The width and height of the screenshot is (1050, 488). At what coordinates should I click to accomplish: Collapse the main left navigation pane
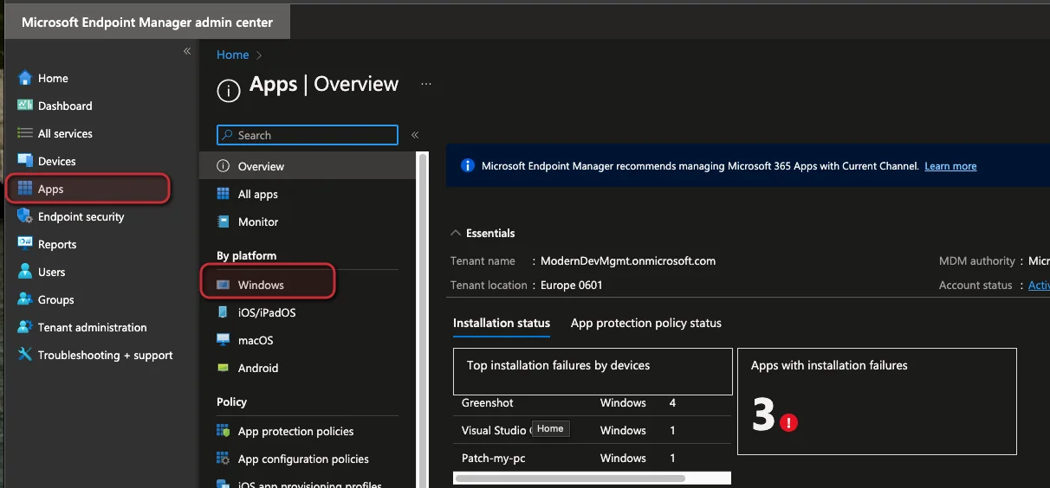[x=187, y=52]
